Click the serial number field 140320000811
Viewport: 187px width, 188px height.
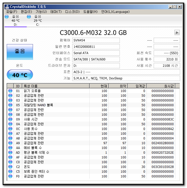(x=96, y=47)
